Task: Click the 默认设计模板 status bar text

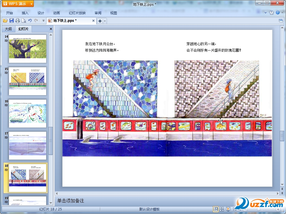Action: click(149, 209)
